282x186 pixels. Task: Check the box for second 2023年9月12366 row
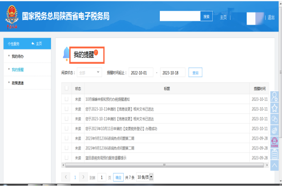tap(67, 148)
